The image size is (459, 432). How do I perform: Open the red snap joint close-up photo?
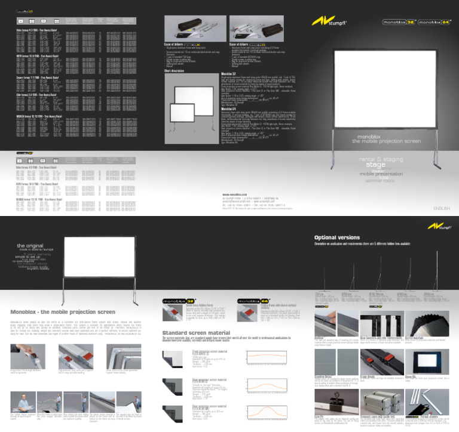pos(76,357)
